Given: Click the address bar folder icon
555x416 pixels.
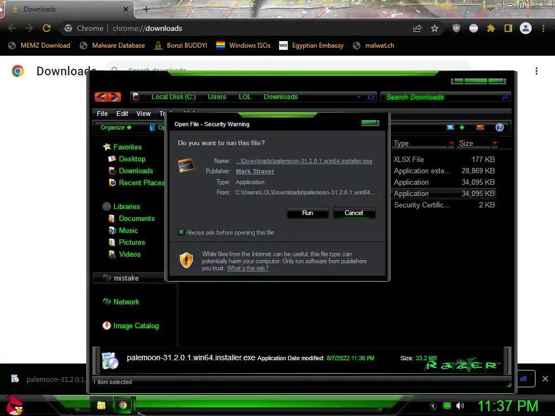Looking at the screenshot, I should click(136, 97).
